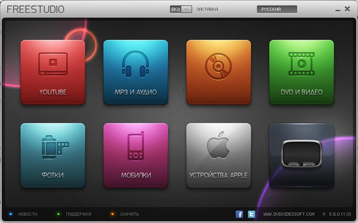358x223 pixels.
Task: Open the MP3 и Аудио headphones tile
Action: (135, 72)
